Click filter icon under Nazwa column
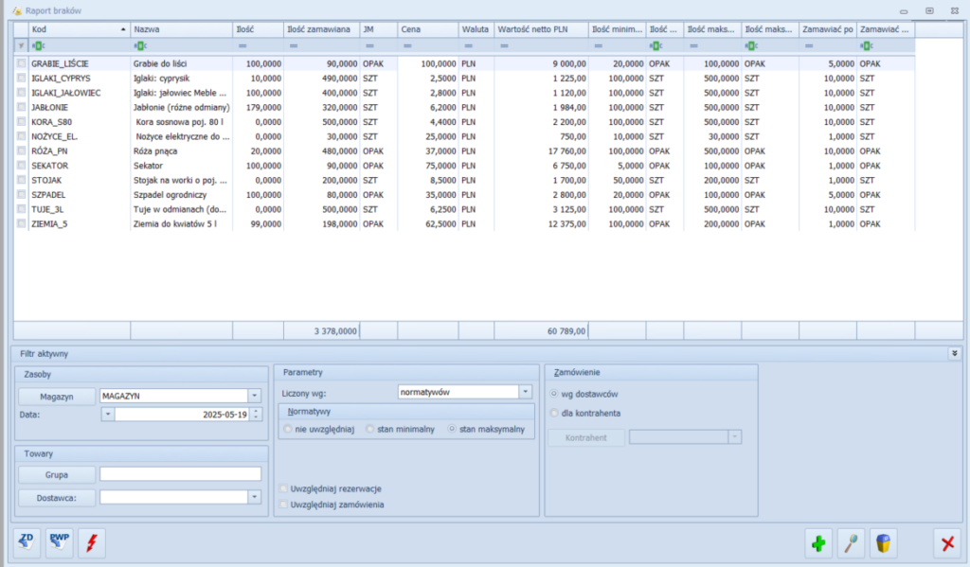This screenshot has width=970, height=567. 140,45
